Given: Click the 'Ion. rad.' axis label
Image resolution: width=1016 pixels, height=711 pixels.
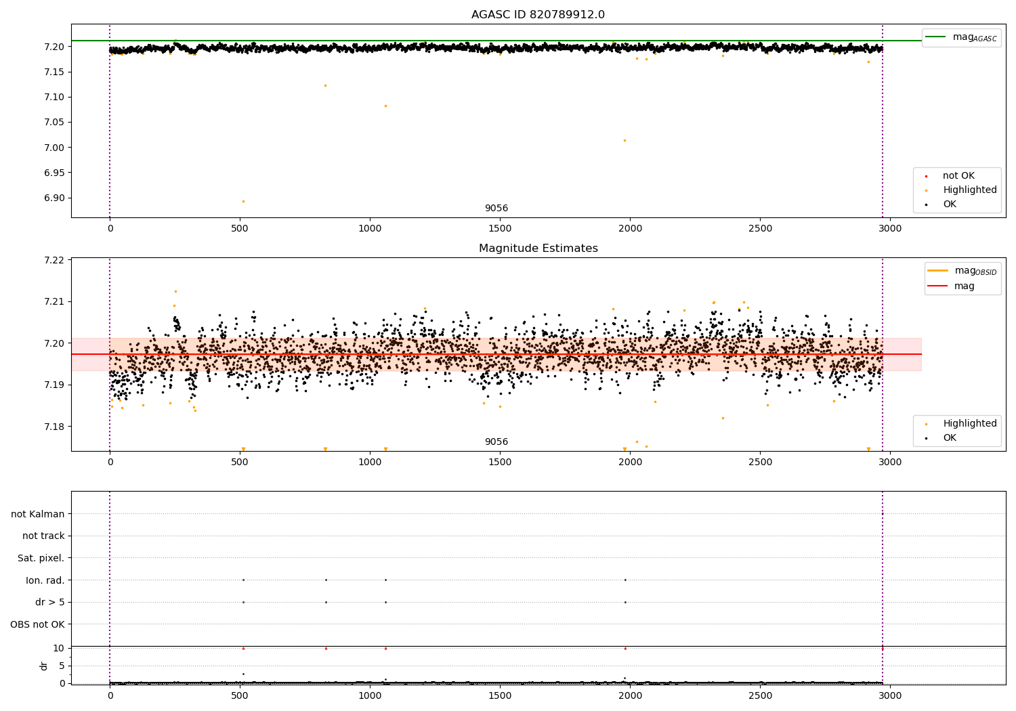Looking at the screenshot, I should [45, 580].
